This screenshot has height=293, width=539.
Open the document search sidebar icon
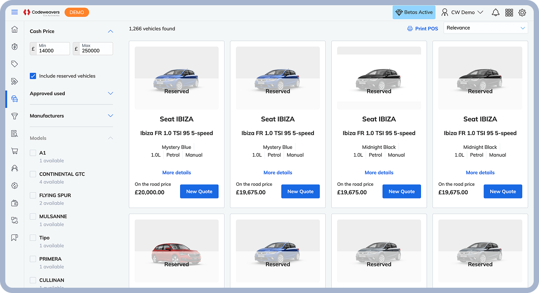(15, 133)
